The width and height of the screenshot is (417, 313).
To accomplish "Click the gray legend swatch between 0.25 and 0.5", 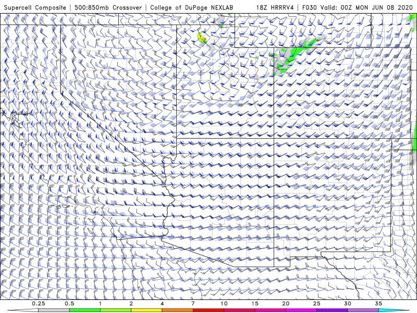I will pos(54,310).
